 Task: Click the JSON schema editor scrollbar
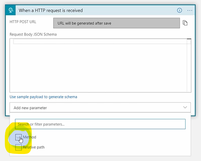(189, 65)
